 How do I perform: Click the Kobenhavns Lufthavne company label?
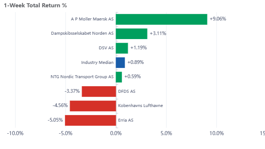point(140,106)
